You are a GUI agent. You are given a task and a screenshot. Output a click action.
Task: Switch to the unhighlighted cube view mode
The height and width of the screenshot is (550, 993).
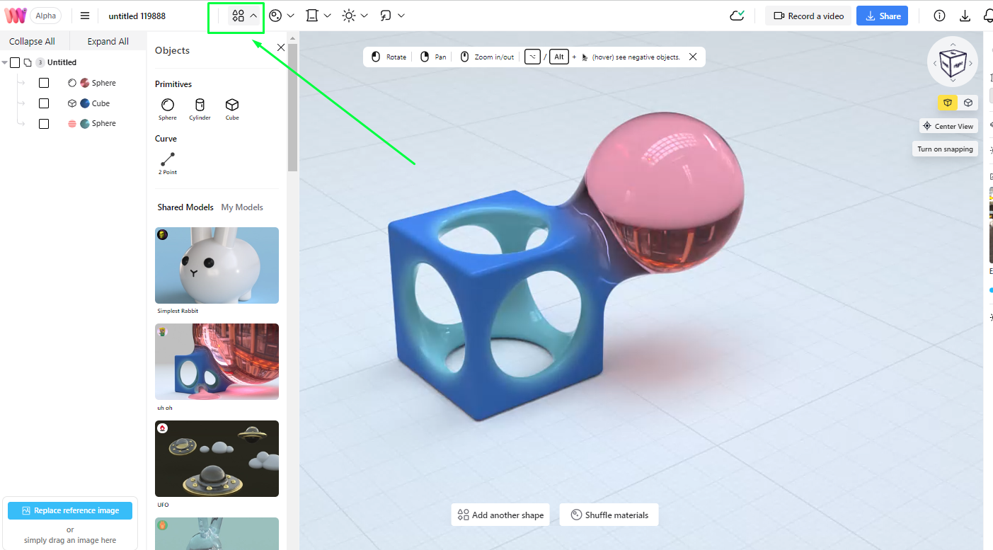tap(968, 103)
